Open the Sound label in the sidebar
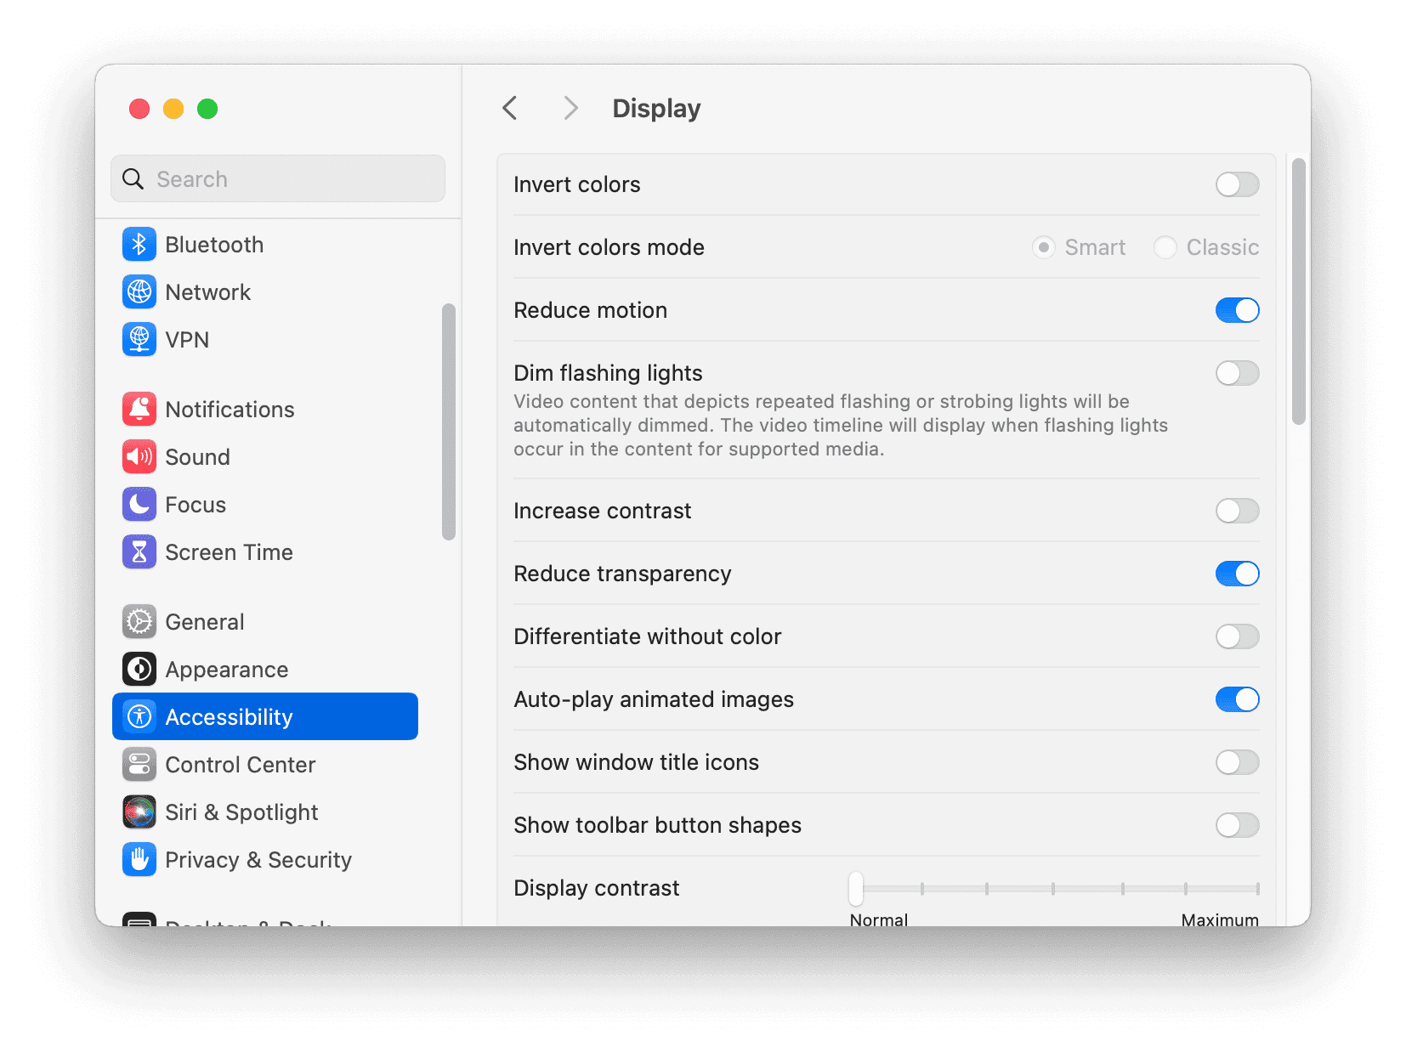The height and width of the screenshot is (1052, 1406). tap(197, 457)
